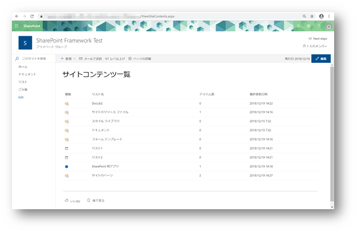Click the list icon of the リスト2 row

click(x=66, y=158)
